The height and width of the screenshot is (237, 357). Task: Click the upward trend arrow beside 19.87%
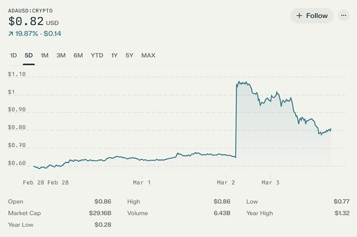[10, 33]
